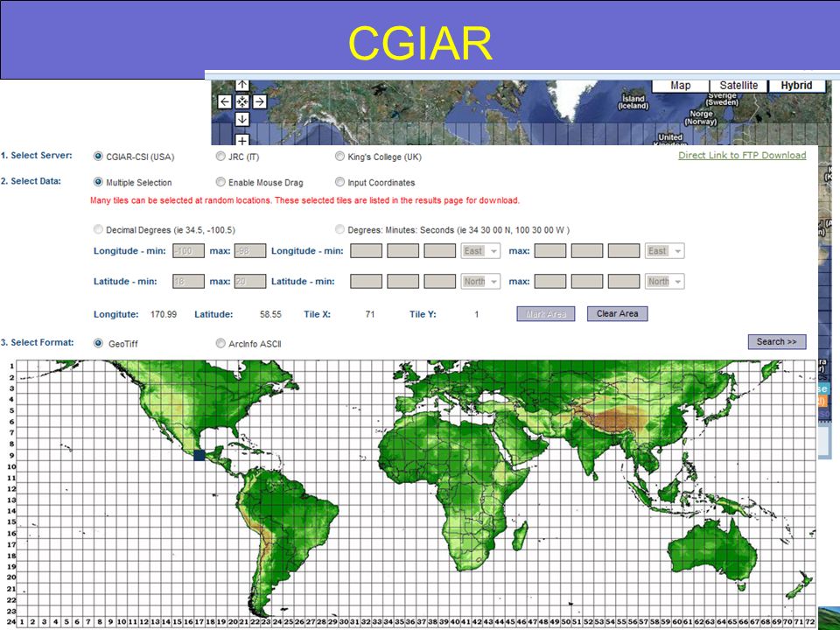Switch to Satellite view tab

738,86
